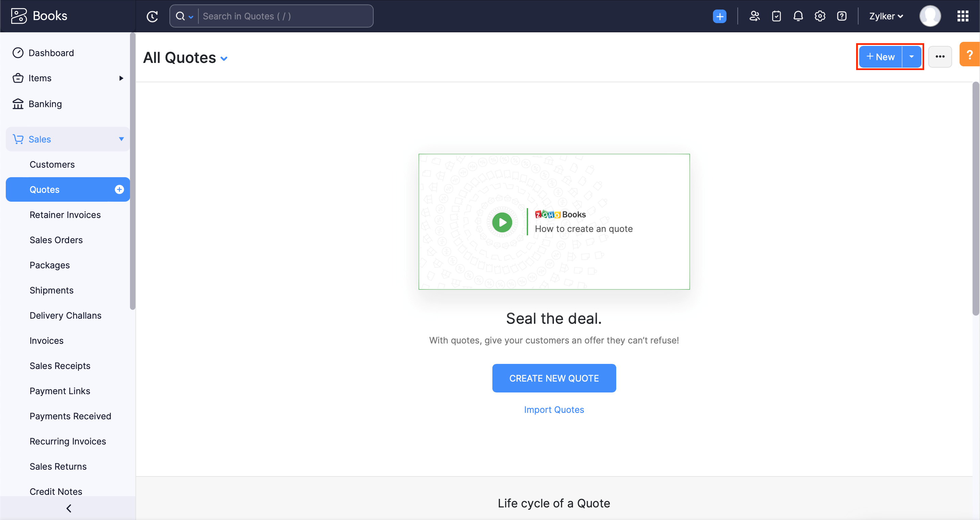Play the How to create a quote video
Image resolution: width=980 pixels, height=520 pixels.
coord(502,222)
